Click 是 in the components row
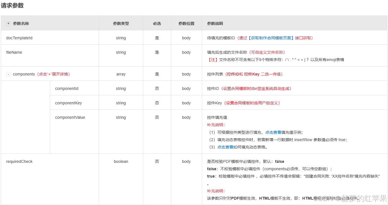This screenshot has width=388, height=205. [157, 74]
